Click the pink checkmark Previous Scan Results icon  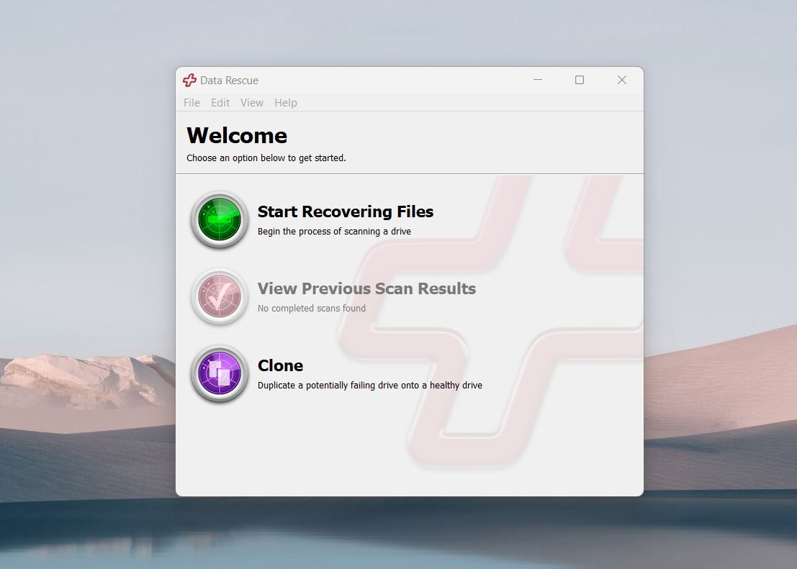(220, 296)
